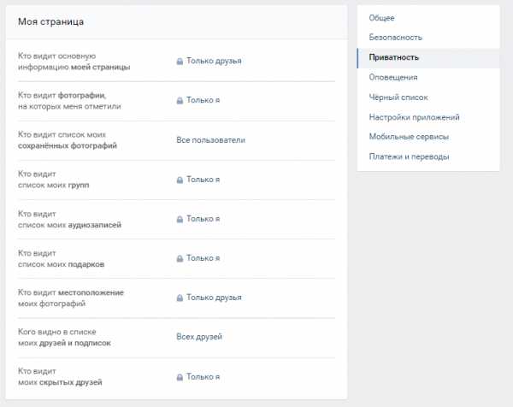Open "Только я" value for audio recordings
This screenshot has height=407, width=513.
point(203,219)
